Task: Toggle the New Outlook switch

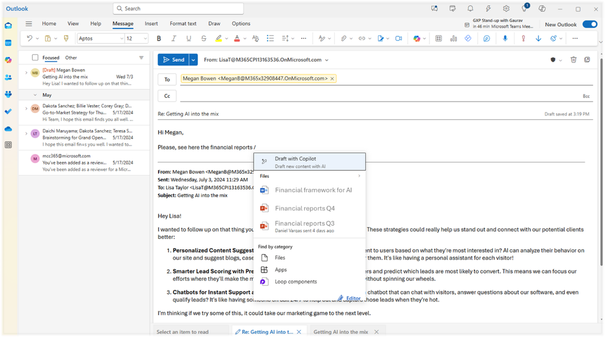Action: pyautogui.click(x=590, y=24)
